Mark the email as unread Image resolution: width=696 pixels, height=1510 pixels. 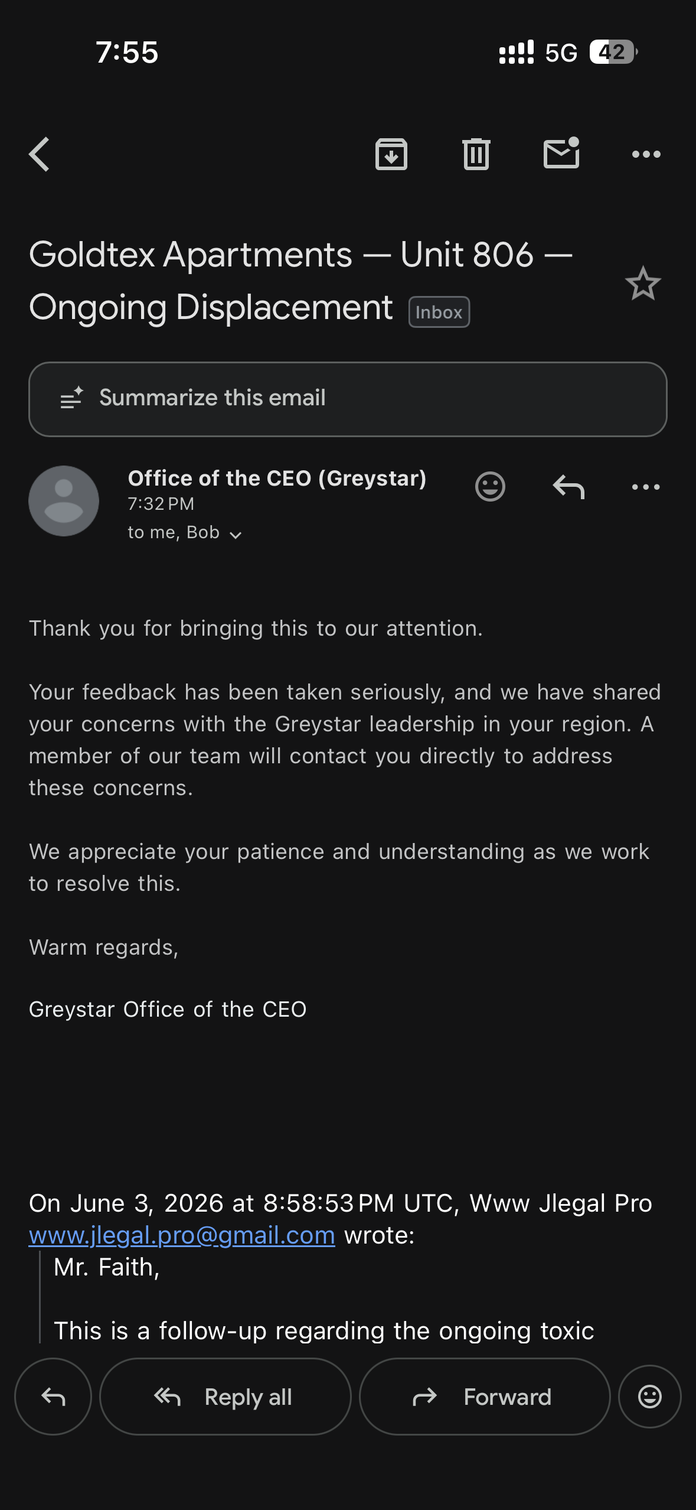[x=561, y=153]
